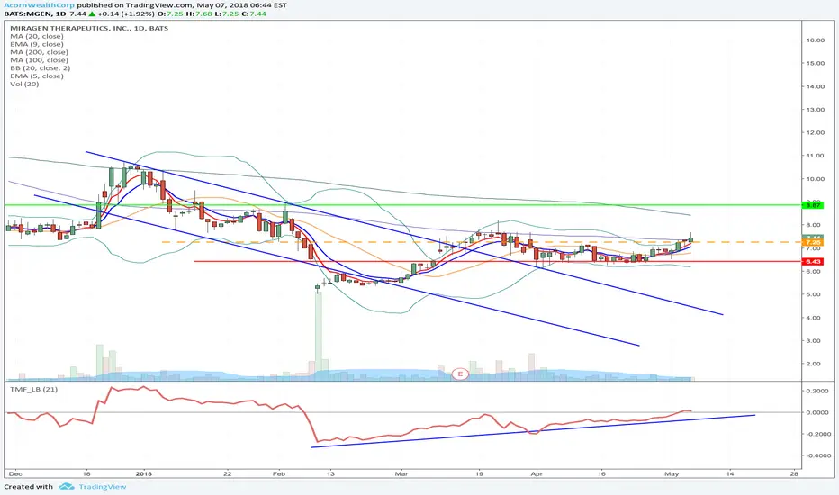This screenshot has width=839, height=495.
Task: Click the TradingView cloud logo icon
Action: click(67, 486)
